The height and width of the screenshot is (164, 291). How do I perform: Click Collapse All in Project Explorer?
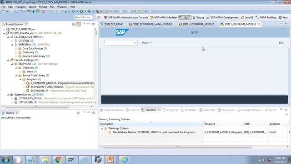(x=74, y=24)
